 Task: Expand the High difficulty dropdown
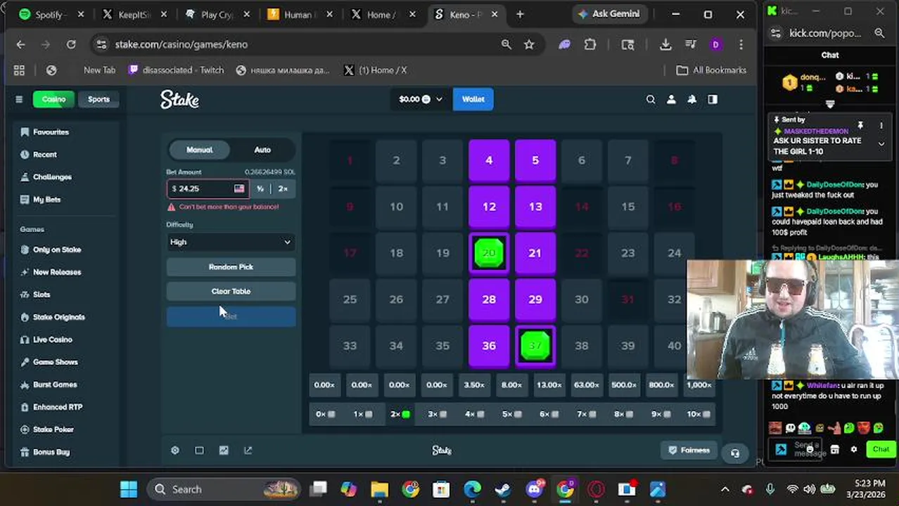pyautogui.click(x=231, y=242)
